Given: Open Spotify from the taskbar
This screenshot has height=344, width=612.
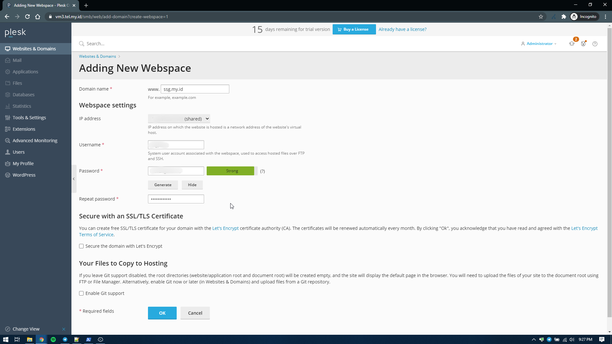Looking at the screenshot, I should [53, 340].
